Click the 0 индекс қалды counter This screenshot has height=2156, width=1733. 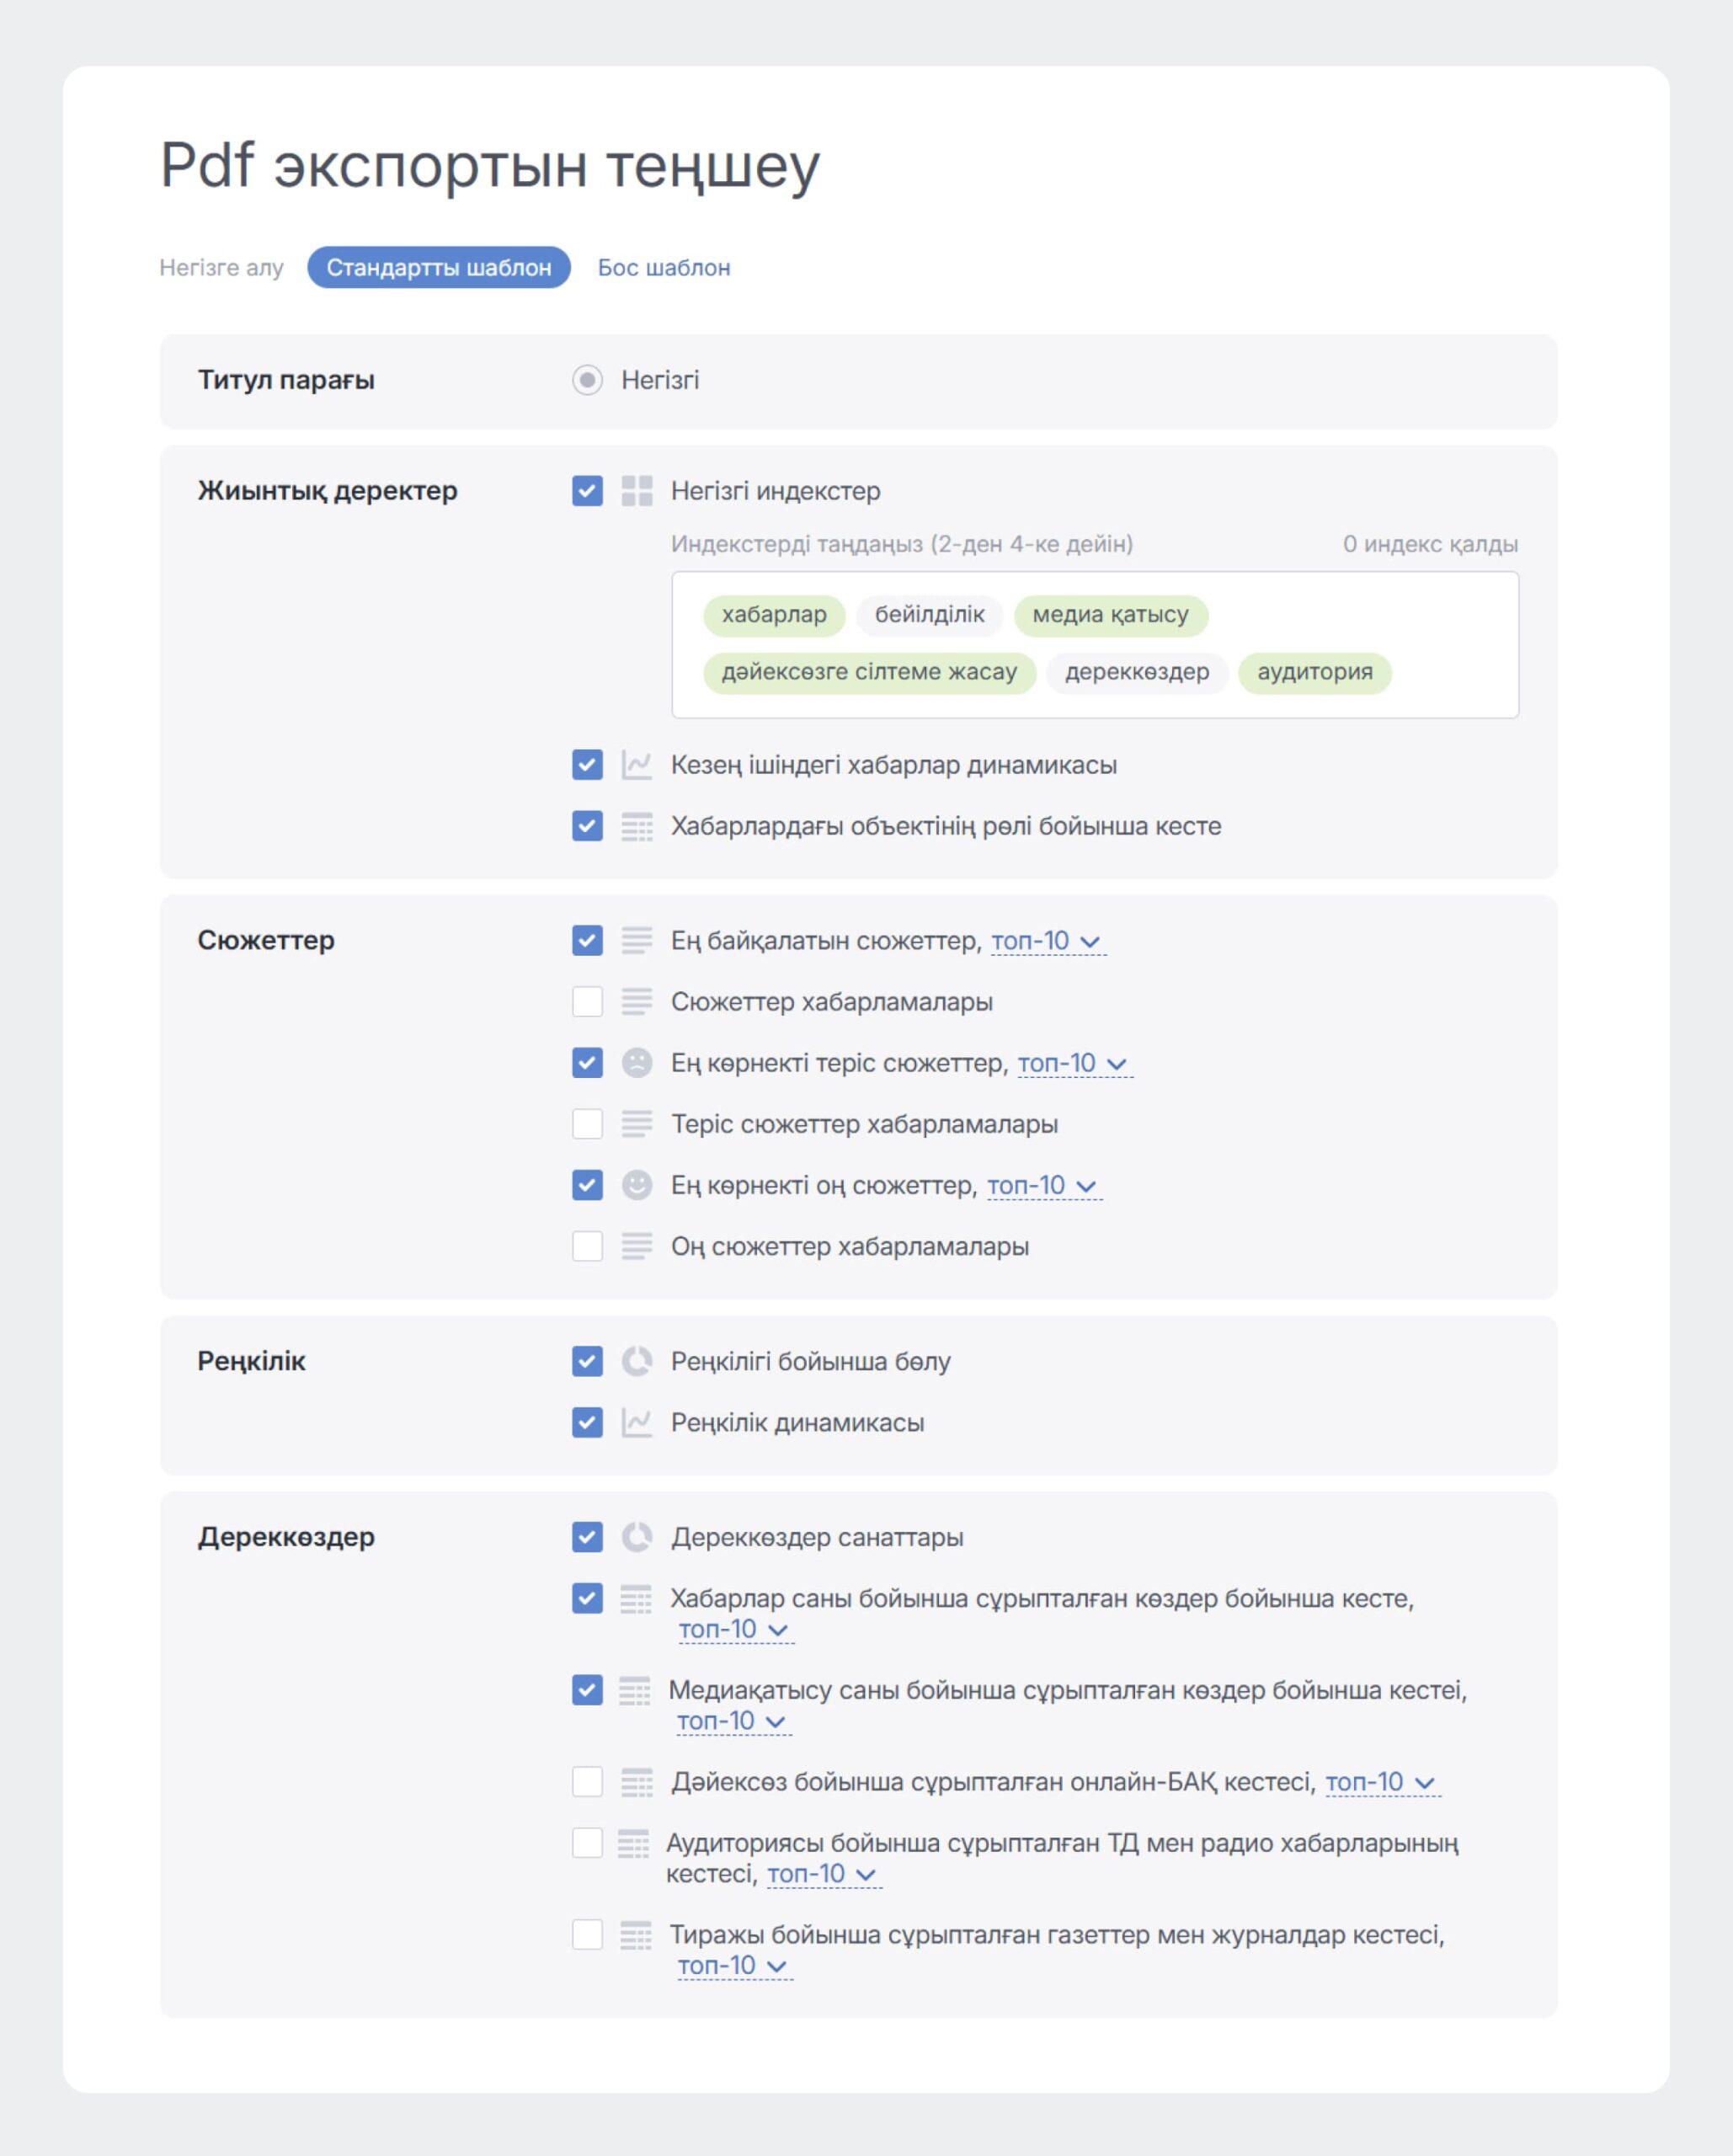coord(1430,544)
